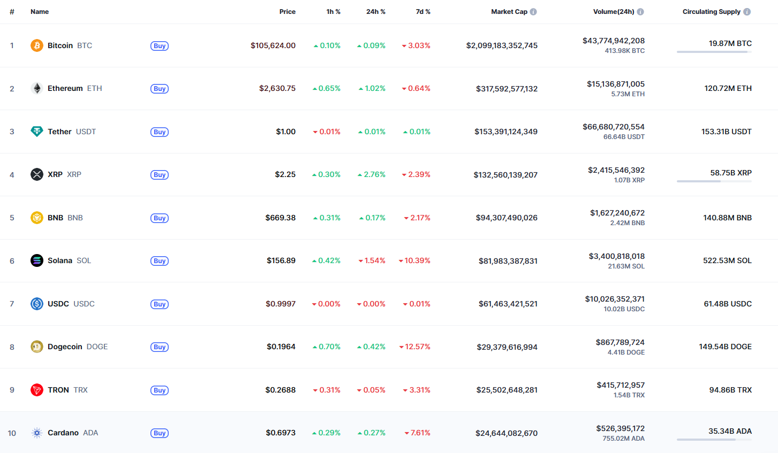Sort the table by Name column
The height and width of the screenshot is (453, 778).
point(40,12)
